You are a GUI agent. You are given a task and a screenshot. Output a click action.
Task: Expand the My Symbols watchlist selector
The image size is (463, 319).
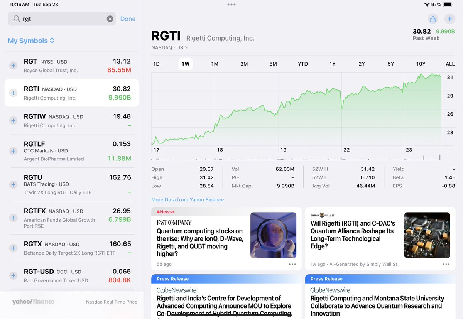[31, 41]
